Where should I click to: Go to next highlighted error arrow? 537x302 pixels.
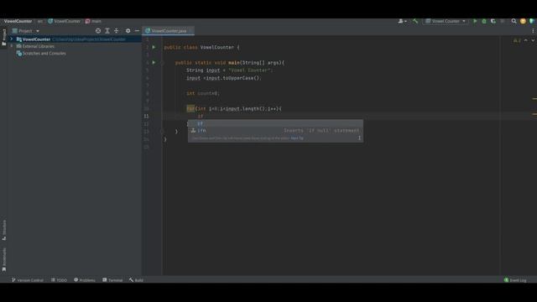533,40
